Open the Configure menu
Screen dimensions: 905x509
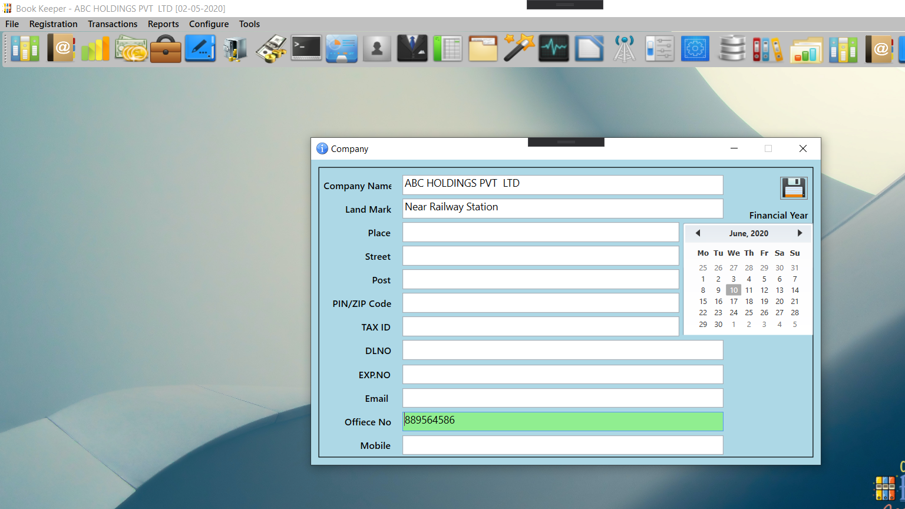(209, 24)
